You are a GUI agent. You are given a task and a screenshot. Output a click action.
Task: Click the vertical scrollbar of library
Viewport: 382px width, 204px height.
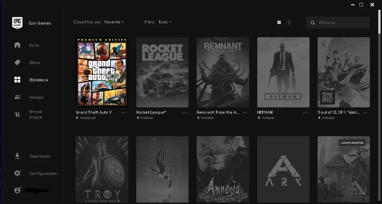(379, 22)
